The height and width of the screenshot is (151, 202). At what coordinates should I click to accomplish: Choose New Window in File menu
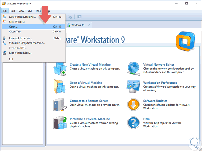tap(33, 22)
